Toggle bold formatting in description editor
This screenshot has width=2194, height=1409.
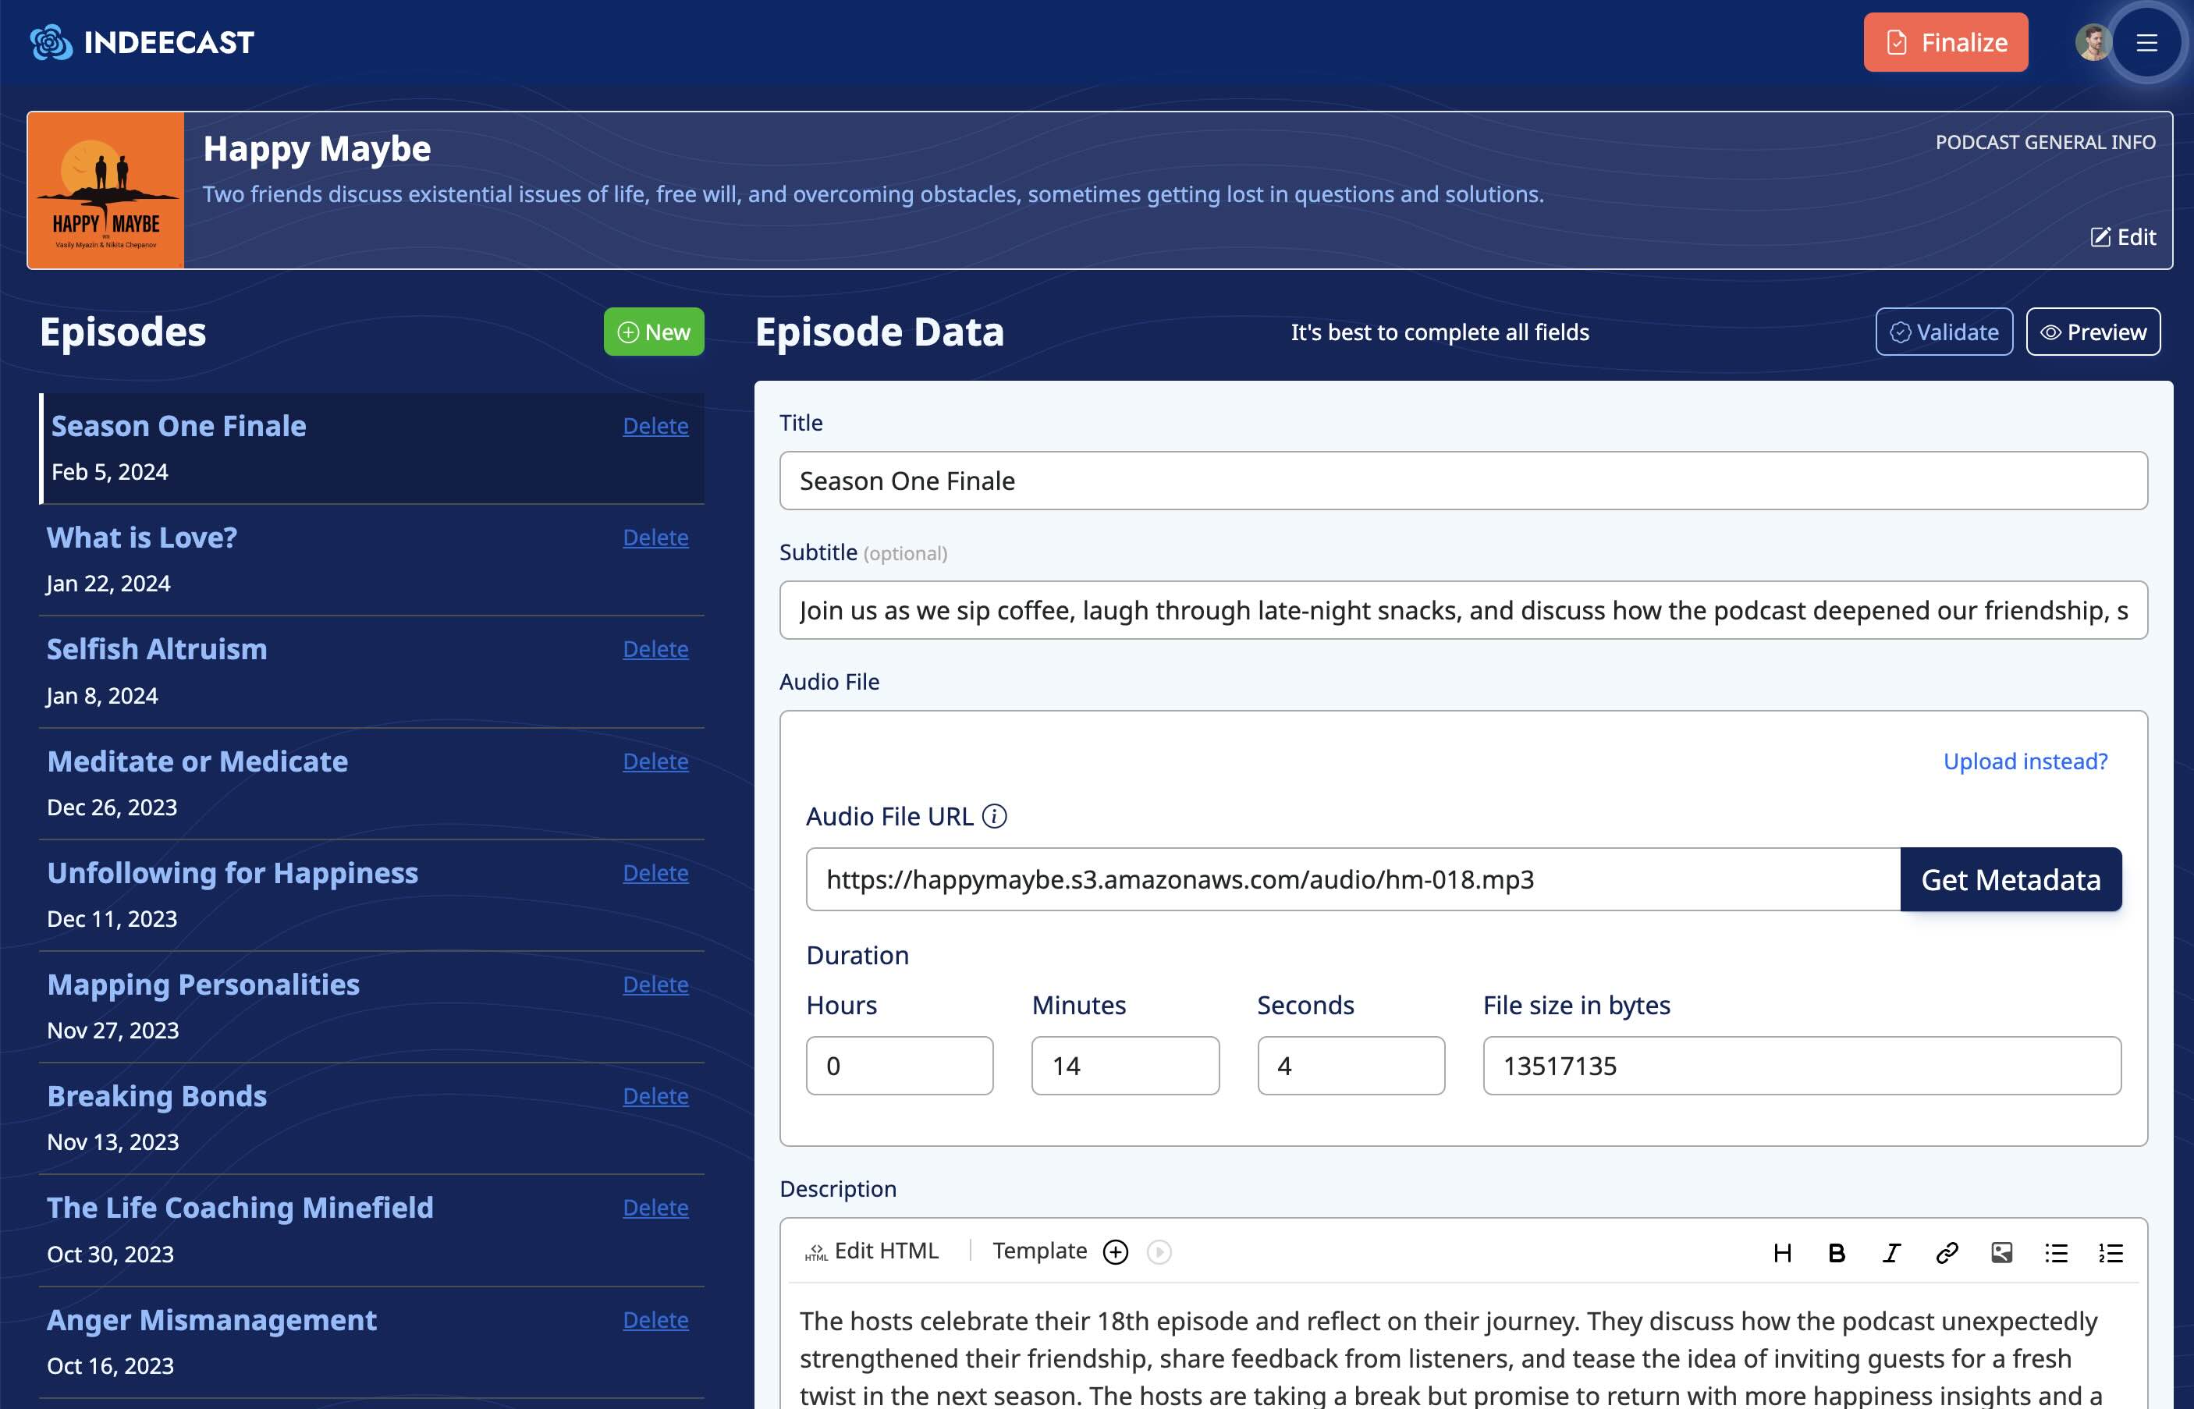tap(1836, 1252)
